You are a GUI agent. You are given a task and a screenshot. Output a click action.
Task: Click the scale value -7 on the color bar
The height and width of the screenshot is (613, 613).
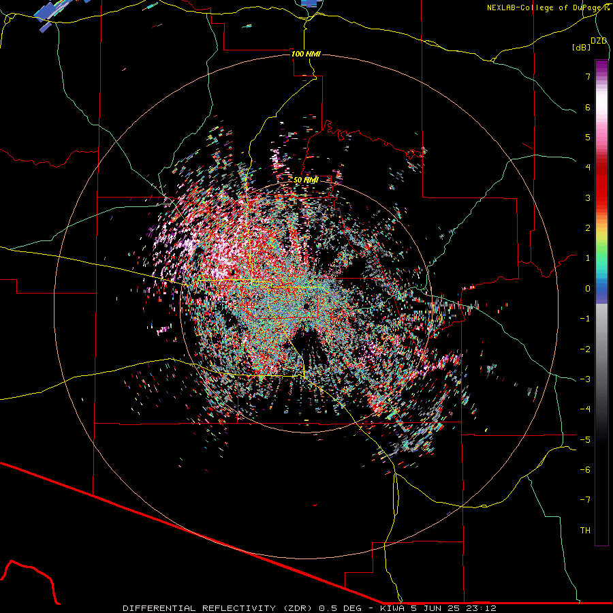[585, 500]
